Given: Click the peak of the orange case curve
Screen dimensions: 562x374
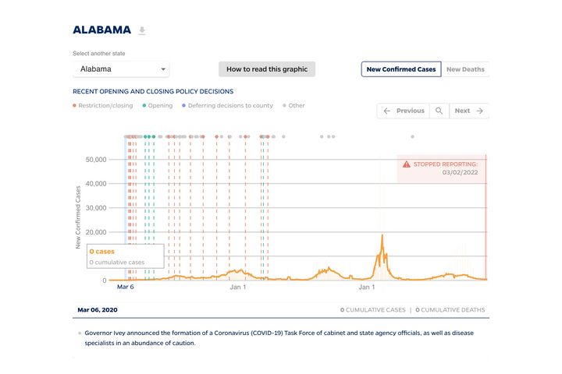Looking at the screenshot, I should click(x=382, y=235).
